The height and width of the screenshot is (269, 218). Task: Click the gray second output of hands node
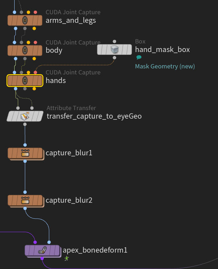click(x=25, y=89)
